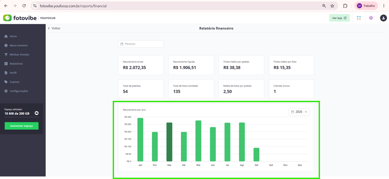Viewport: 389px width, 179px height.
Task: Open the user account avatar icon
Action: click(384, 18)
